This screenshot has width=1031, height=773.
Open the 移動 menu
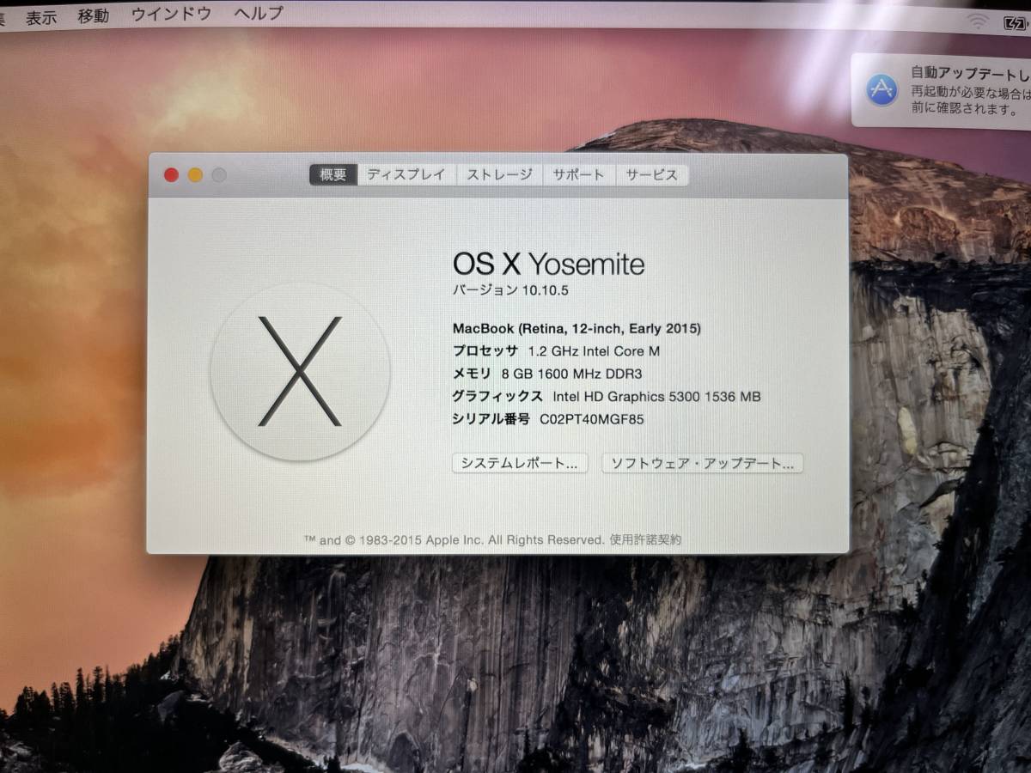coord(94,15)
